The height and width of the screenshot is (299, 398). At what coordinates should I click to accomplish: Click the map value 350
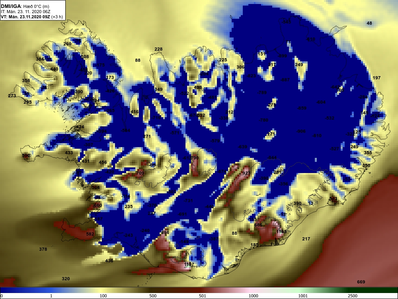(366, 165)
